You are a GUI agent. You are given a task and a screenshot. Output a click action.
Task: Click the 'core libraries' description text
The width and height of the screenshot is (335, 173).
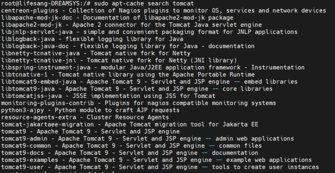point(247,89)
